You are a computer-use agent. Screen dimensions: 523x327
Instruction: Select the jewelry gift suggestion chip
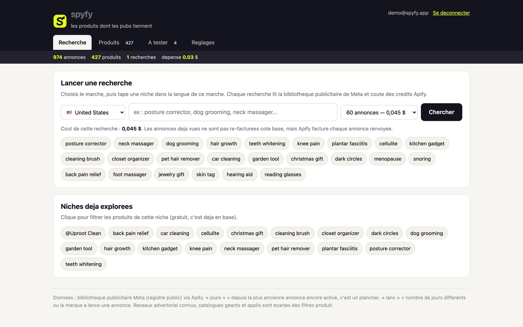point(171,174)
